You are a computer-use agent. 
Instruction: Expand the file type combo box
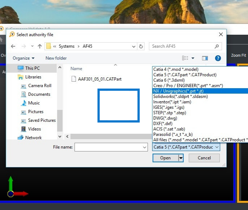pyautogui.click(x=186, y=147)
